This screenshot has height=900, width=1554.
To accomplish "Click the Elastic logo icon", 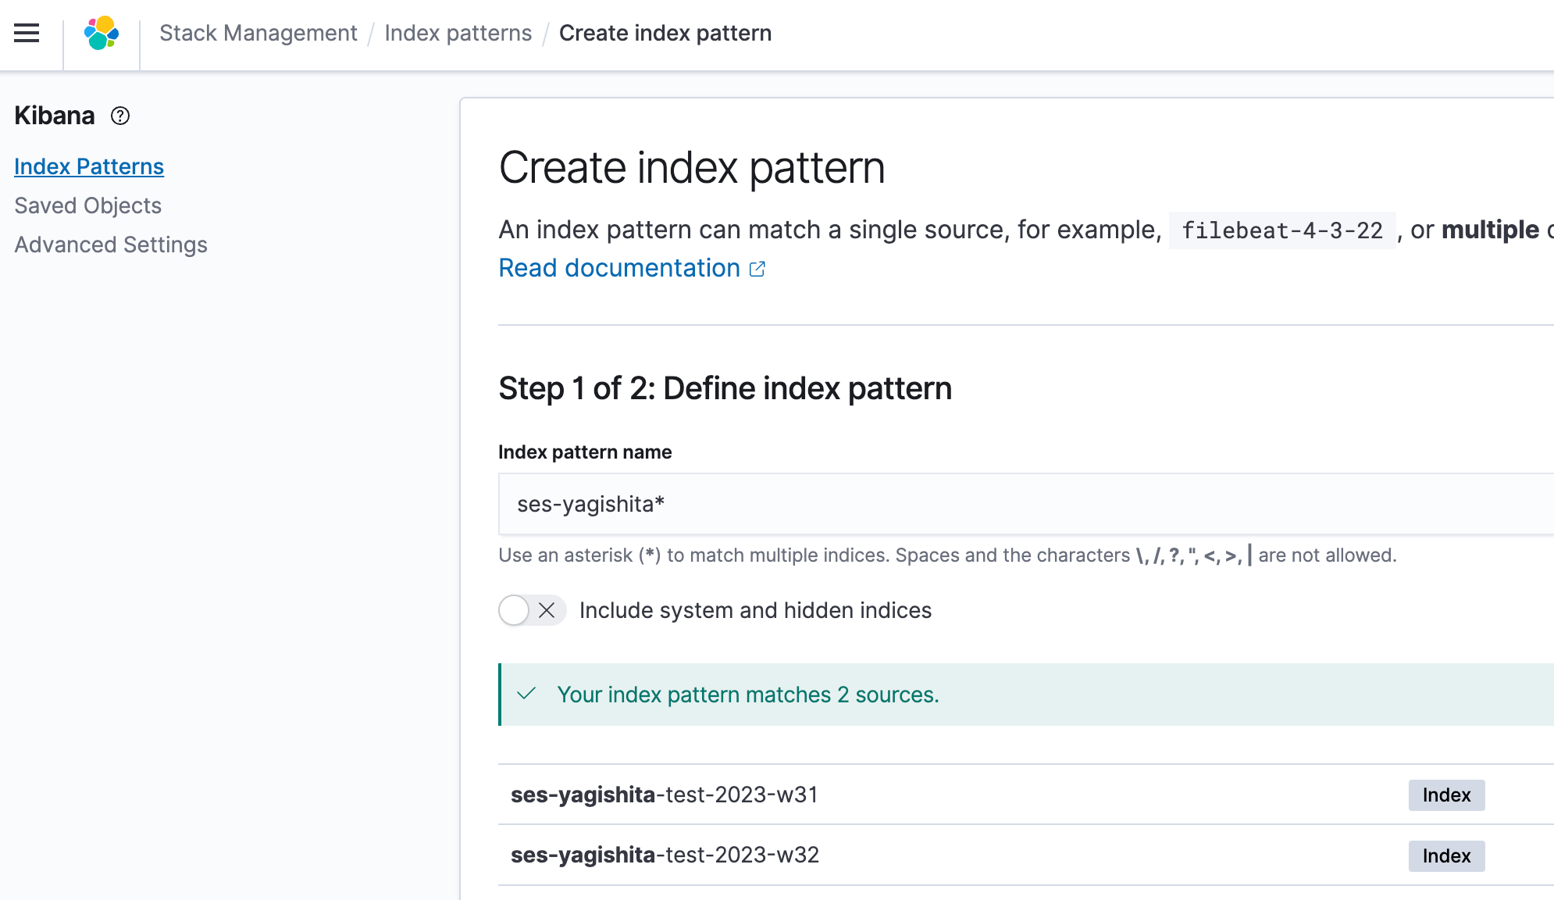I will point(102,33).
